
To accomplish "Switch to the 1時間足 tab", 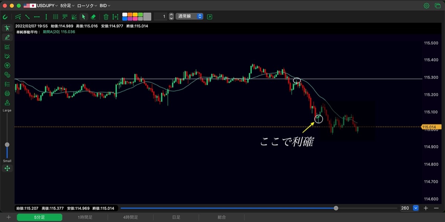I will tap(85, 218).
